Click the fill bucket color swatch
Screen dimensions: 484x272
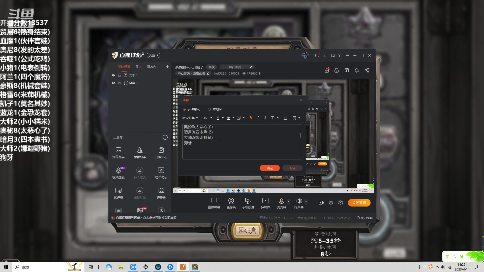[x=229, y=118]
